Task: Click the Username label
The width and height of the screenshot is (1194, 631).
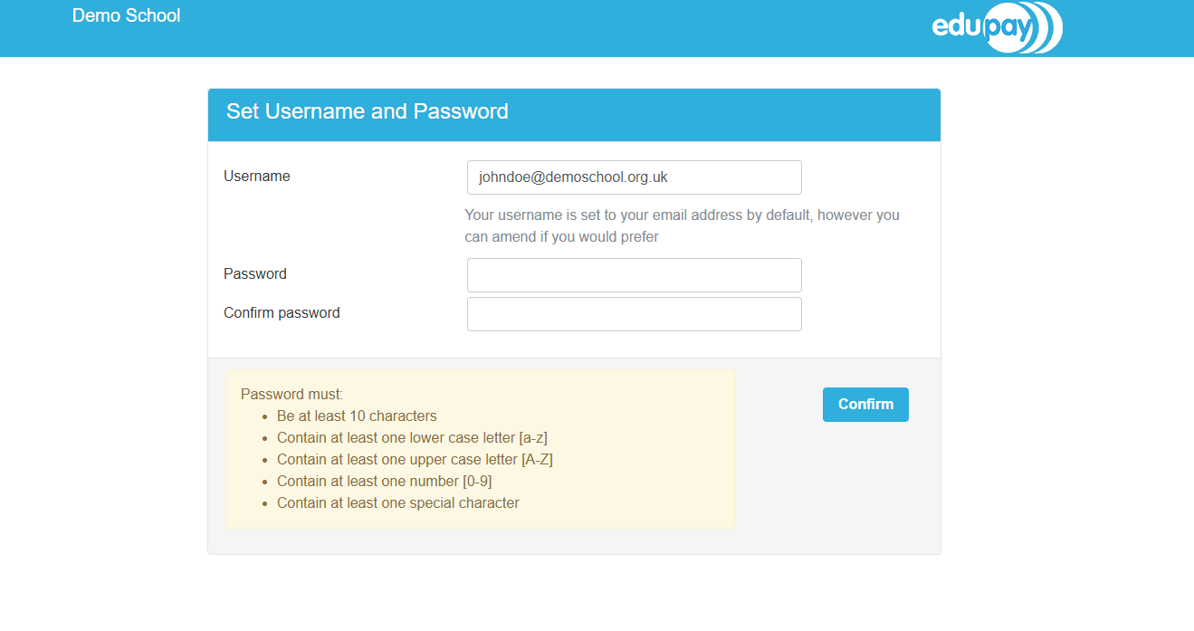Action: pyautogui.click(x=257, y=177)
